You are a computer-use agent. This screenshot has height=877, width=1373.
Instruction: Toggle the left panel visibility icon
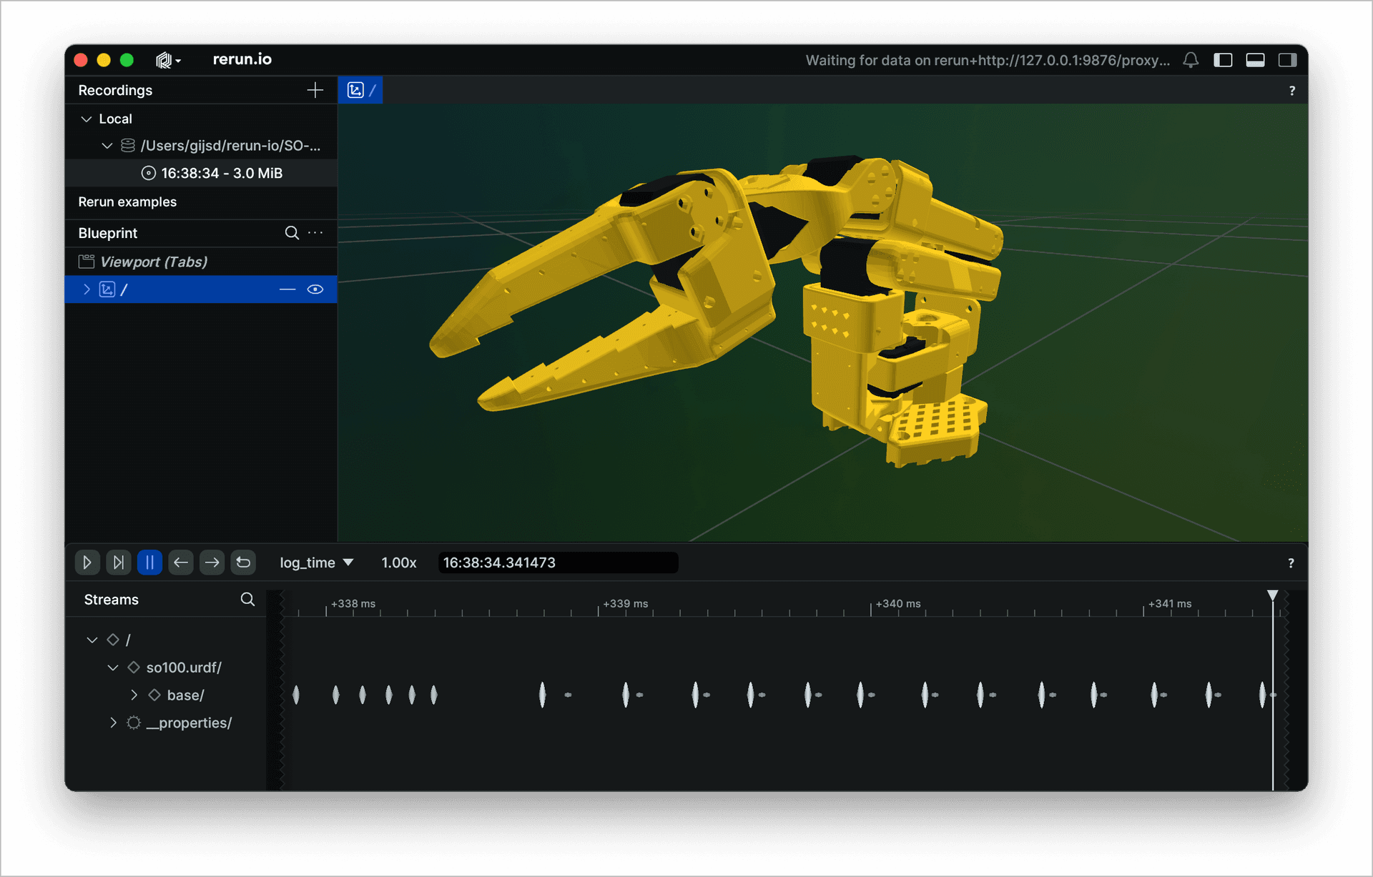1224,60
